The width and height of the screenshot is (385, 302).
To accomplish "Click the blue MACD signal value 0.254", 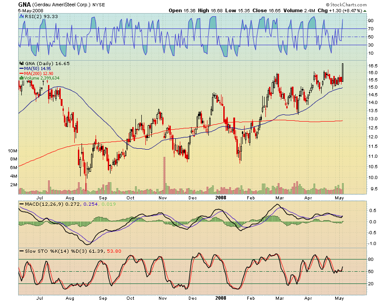I will point(91,204).
